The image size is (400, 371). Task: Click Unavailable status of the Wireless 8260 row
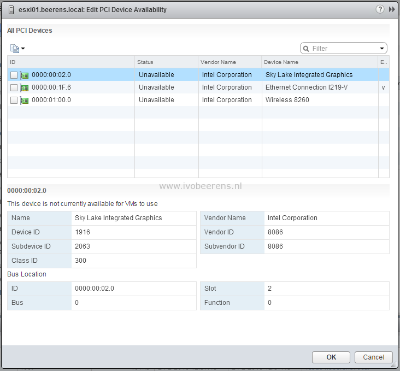click(156, 100)
